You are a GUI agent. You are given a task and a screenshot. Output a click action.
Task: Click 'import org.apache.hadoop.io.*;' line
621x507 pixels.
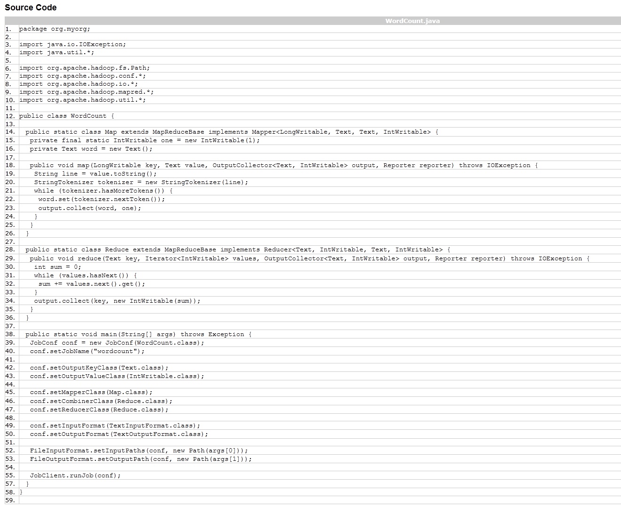pyautogui.click(x=79, y=84)
